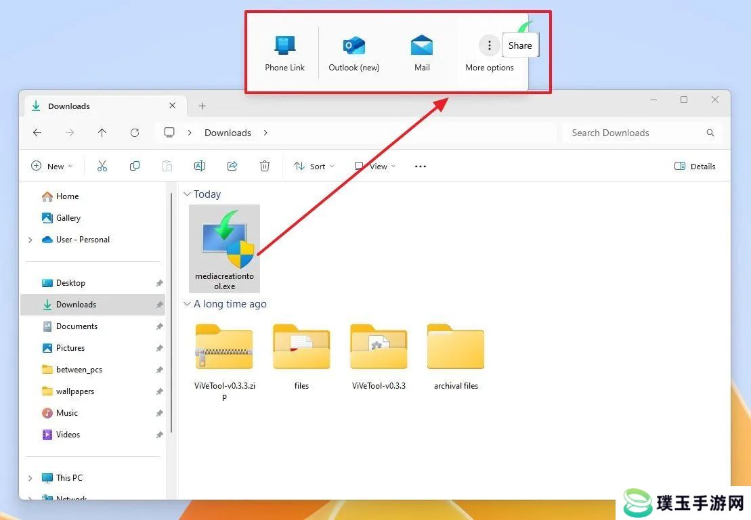Select the ViVeTool-v0.3.3 folder
This screenshot has height=520, width=751.
click(x=379, y=357)
